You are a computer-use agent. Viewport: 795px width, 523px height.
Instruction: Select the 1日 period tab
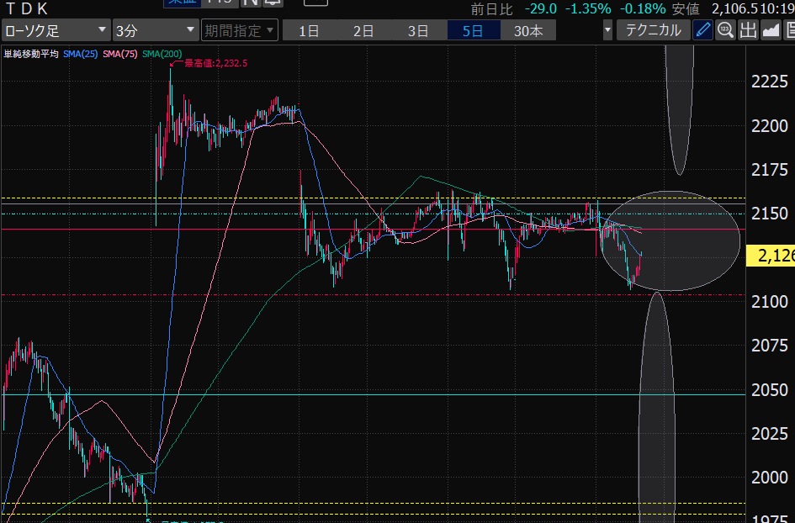(309, 31)
